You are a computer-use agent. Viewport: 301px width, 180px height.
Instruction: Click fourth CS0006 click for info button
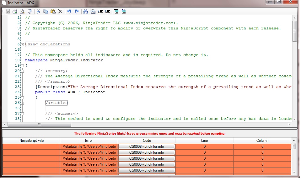point(147,164)
